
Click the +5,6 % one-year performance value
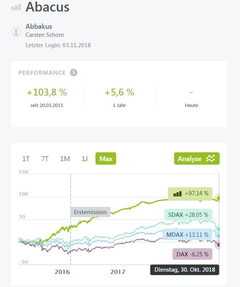(x=119, y=92)
